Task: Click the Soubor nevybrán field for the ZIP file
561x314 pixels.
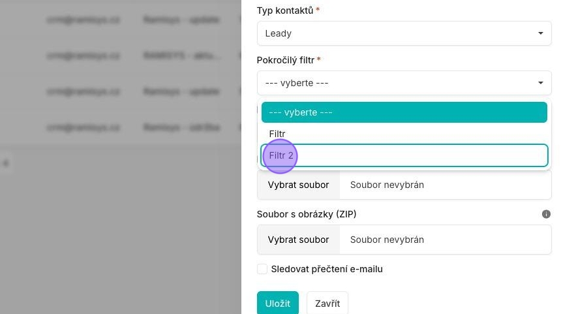Action: tap(445, 240)
